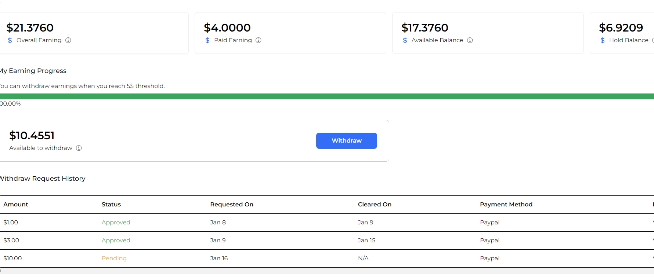654x279 pixels.
Task: Click dollar icon before Available Balance
Action: pyautogui.click(x=405, y=40)
